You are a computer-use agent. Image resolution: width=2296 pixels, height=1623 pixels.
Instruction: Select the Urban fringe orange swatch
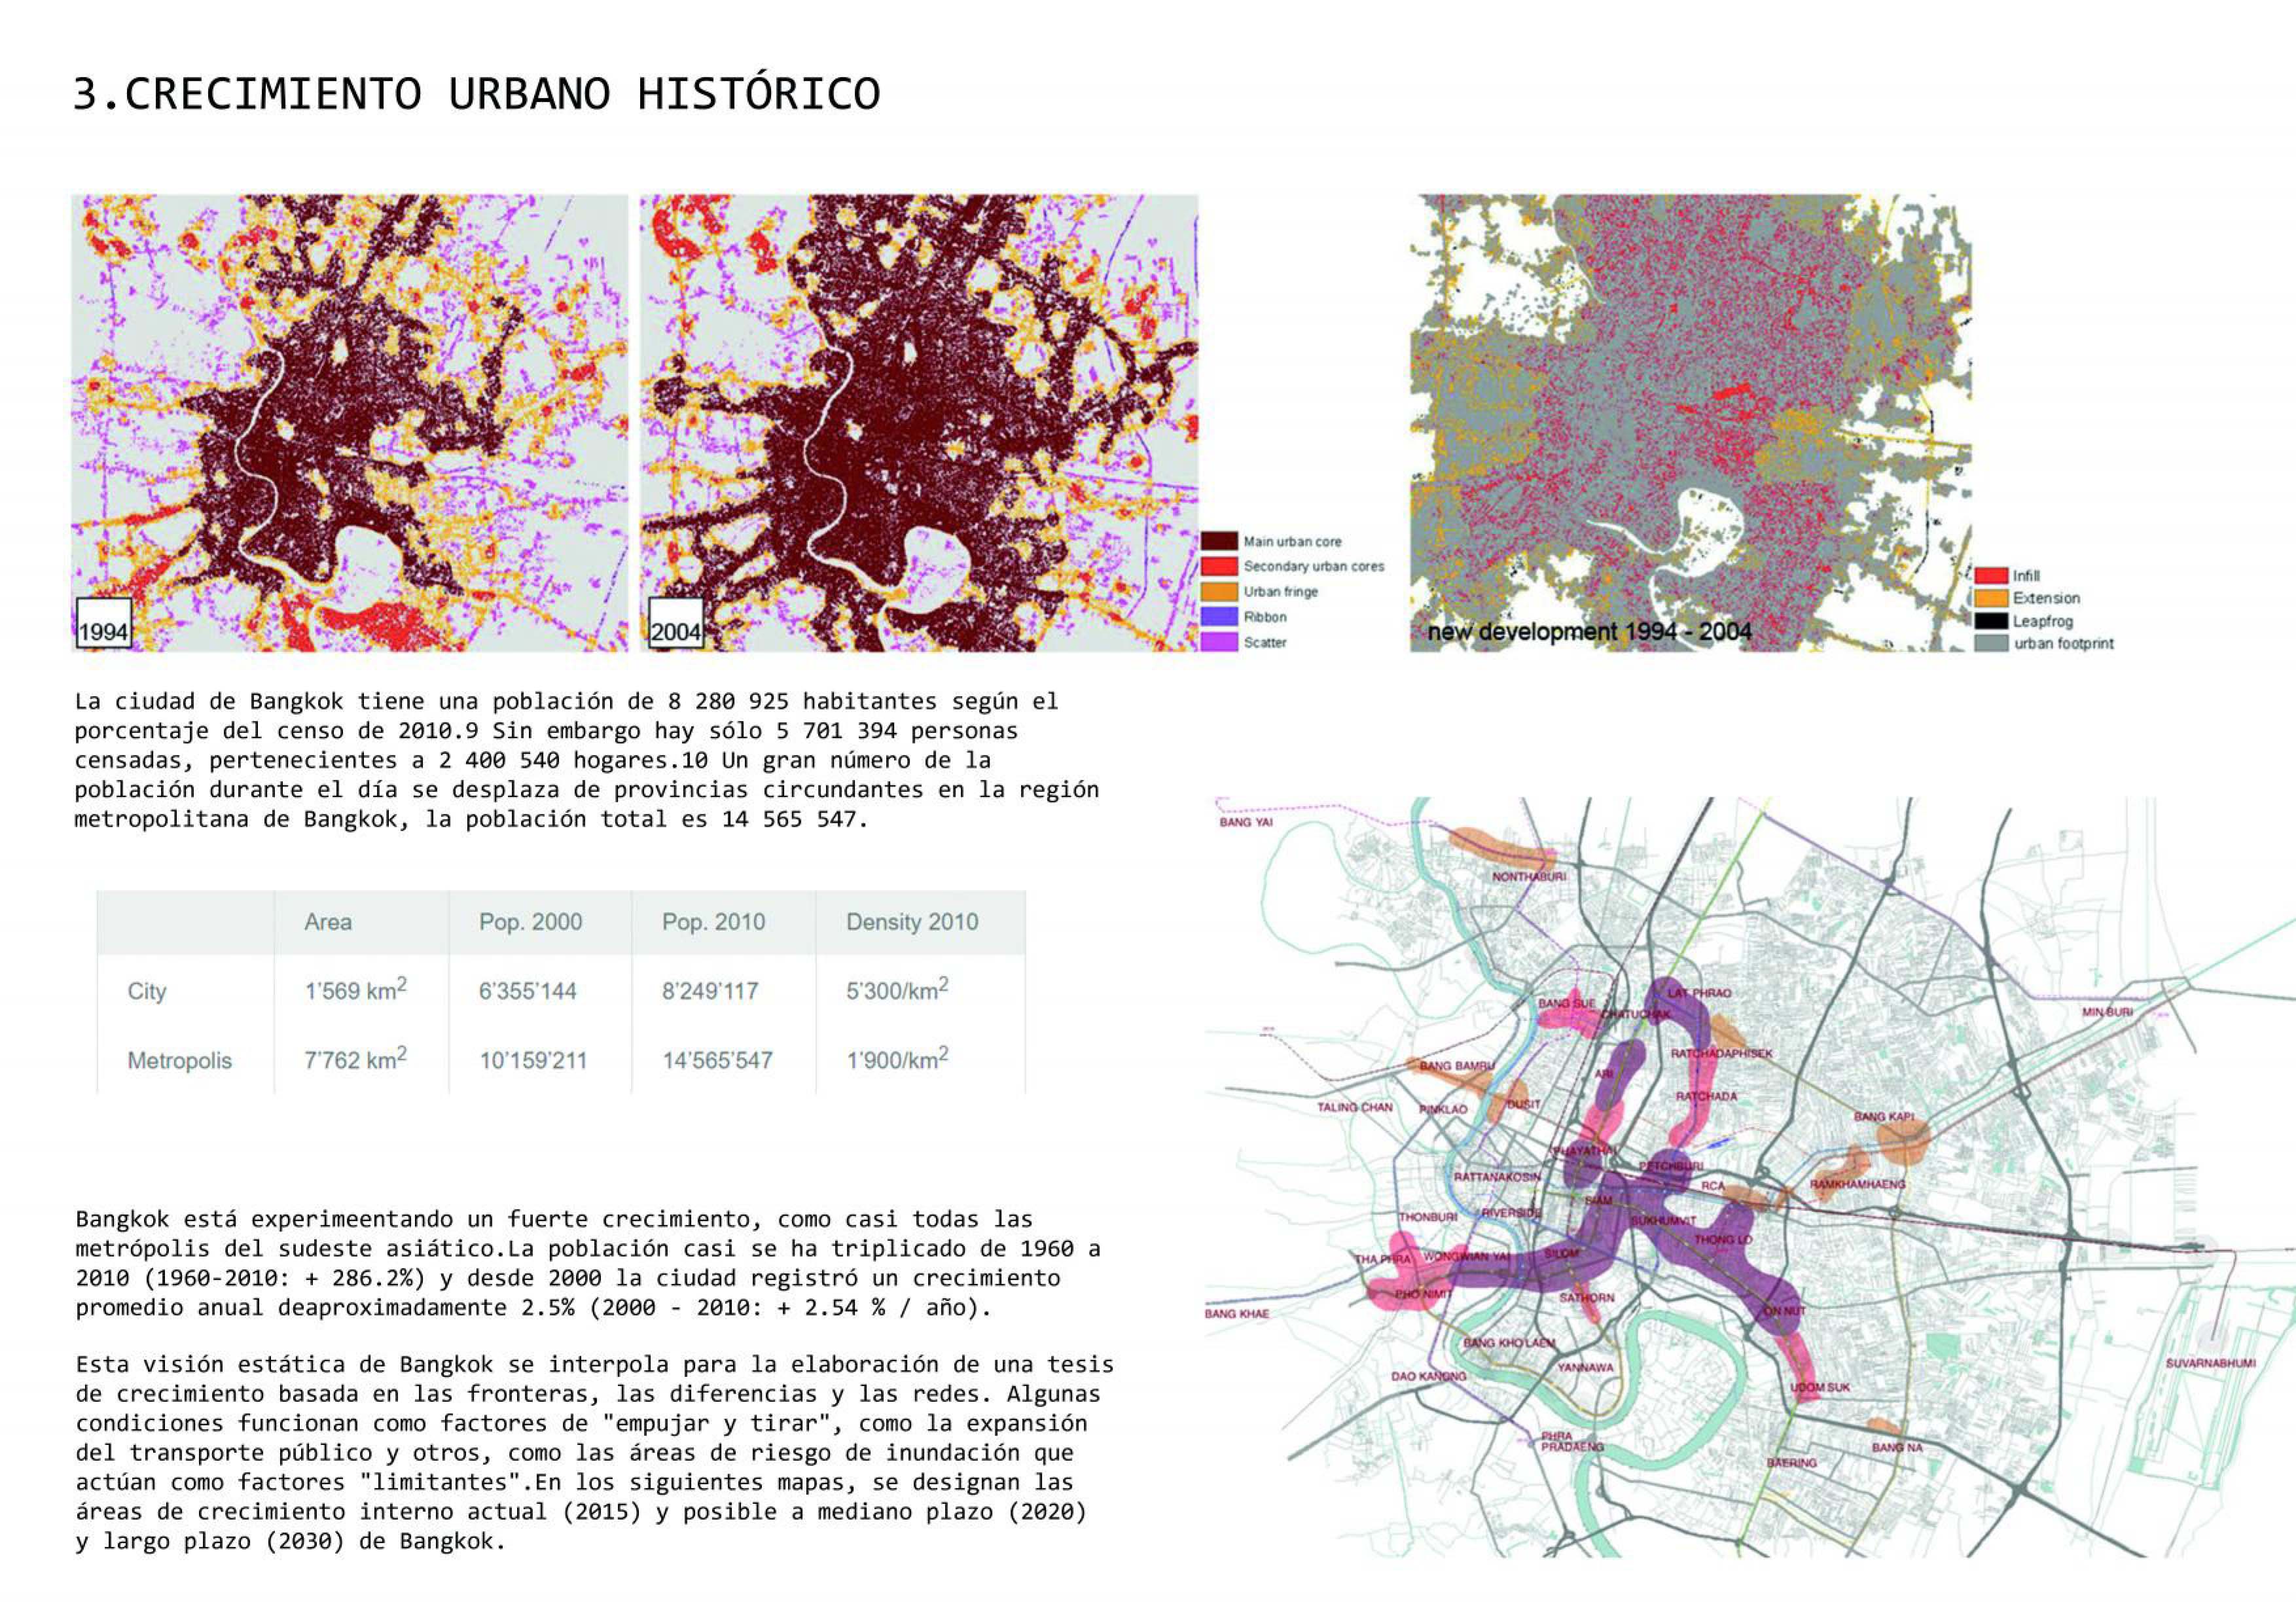[1219, 591]
